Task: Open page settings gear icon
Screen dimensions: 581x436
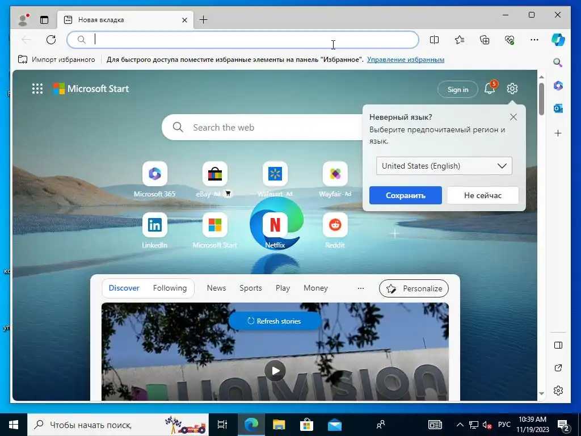Action: pos(512,89)
